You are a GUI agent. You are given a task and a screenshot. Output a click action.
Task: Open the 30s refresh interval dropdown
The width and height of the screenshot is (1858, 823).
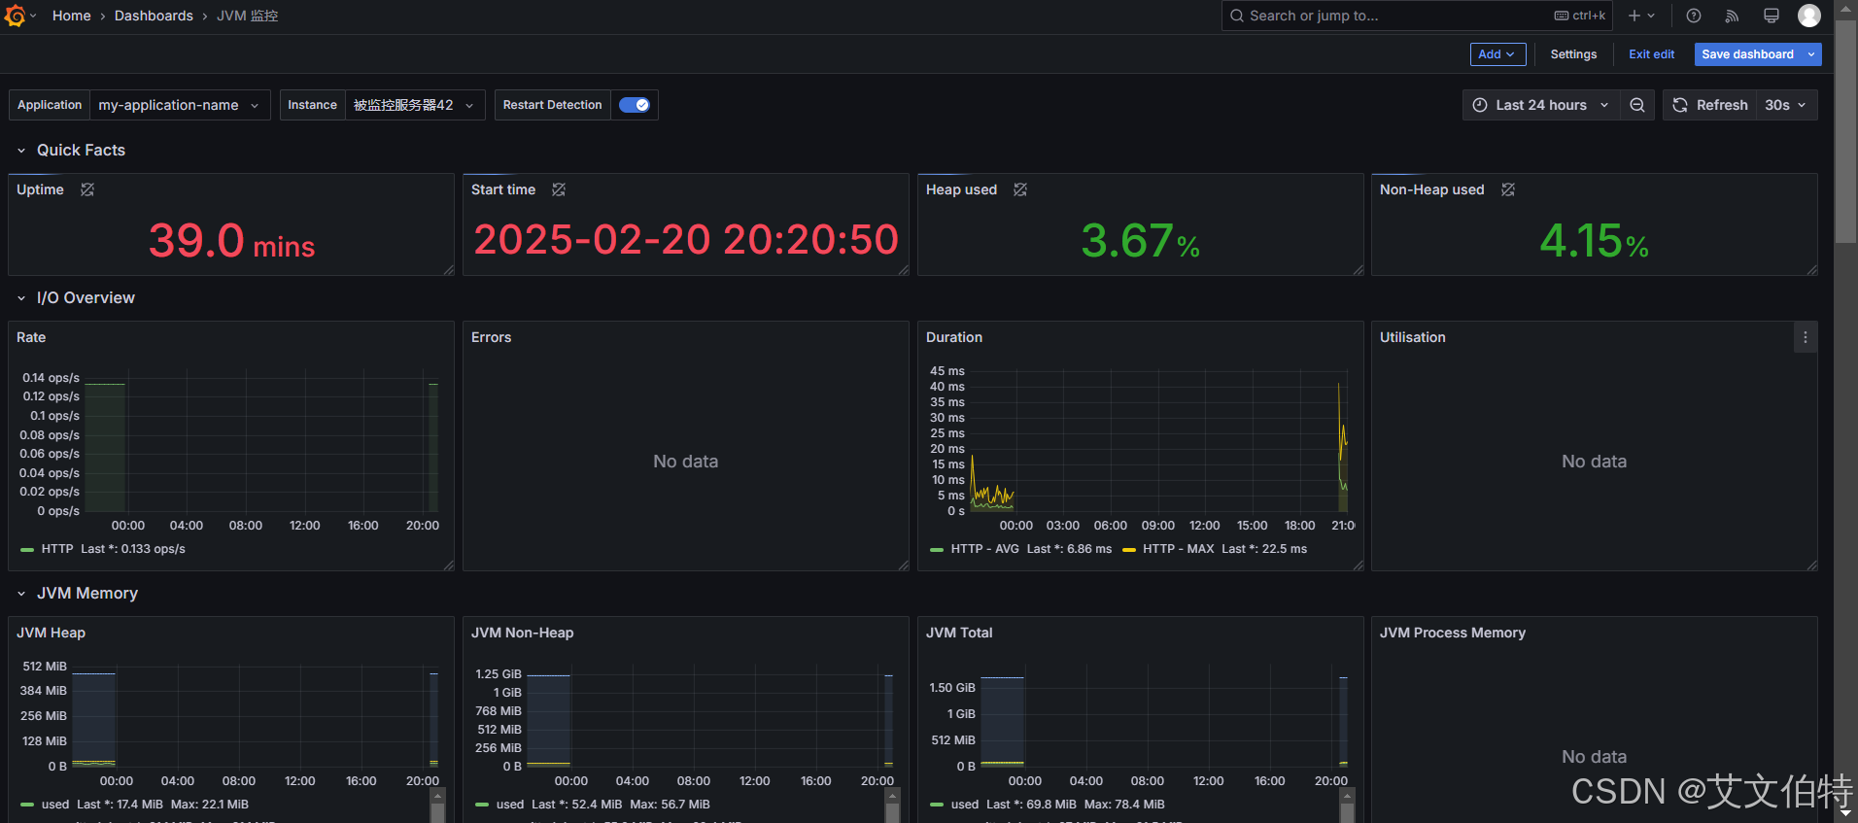pyautogui.click(x=1785, y=105)
